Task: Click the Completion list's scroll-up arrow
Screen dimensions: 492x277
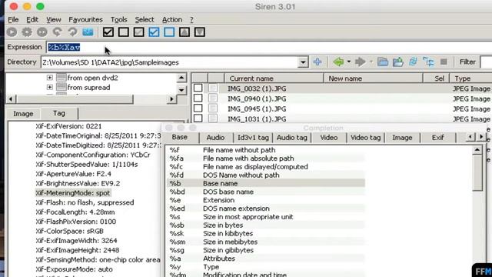Action: 477,150
